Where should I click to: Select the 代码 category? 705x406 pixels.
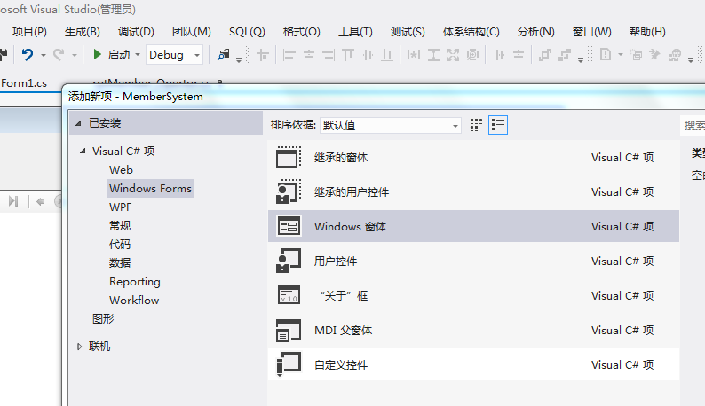(120, 245)
